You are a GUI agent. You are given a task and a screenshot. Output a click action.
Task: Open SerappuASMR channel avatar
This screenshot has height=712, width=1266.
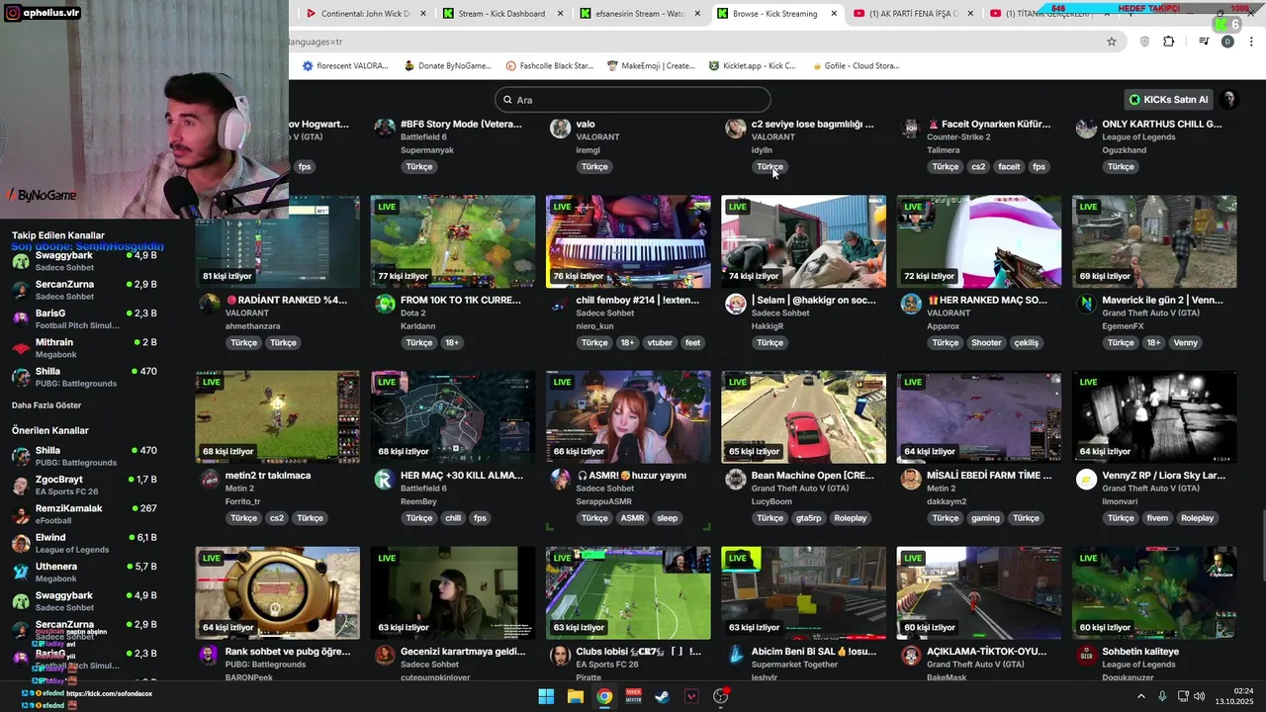[560, 480]
